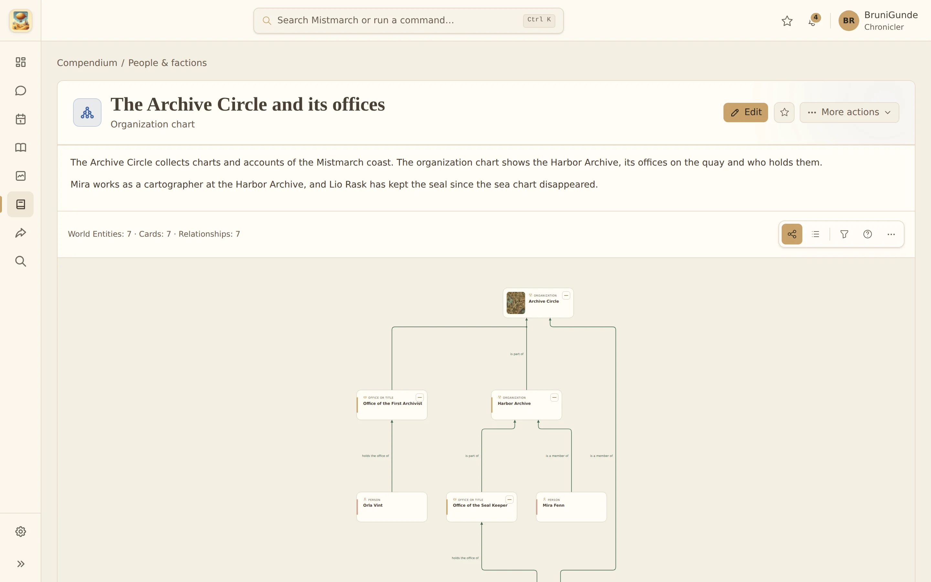Click the Edit button

point(745,113)
